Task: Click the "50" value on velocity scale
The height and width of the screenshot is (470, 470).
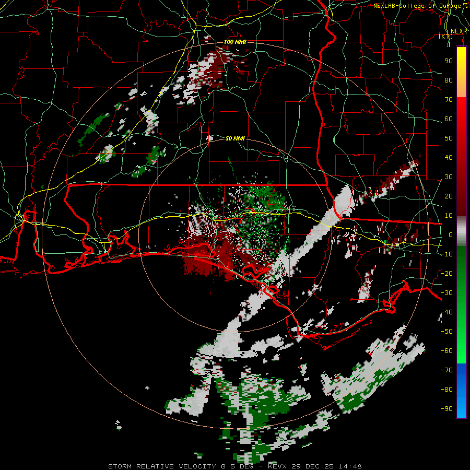Action: click(449, 138)
